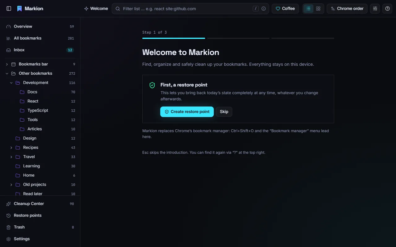Open Settings in the sidebar
Viewport: 396px width, 247px height.
click(40, 239)
